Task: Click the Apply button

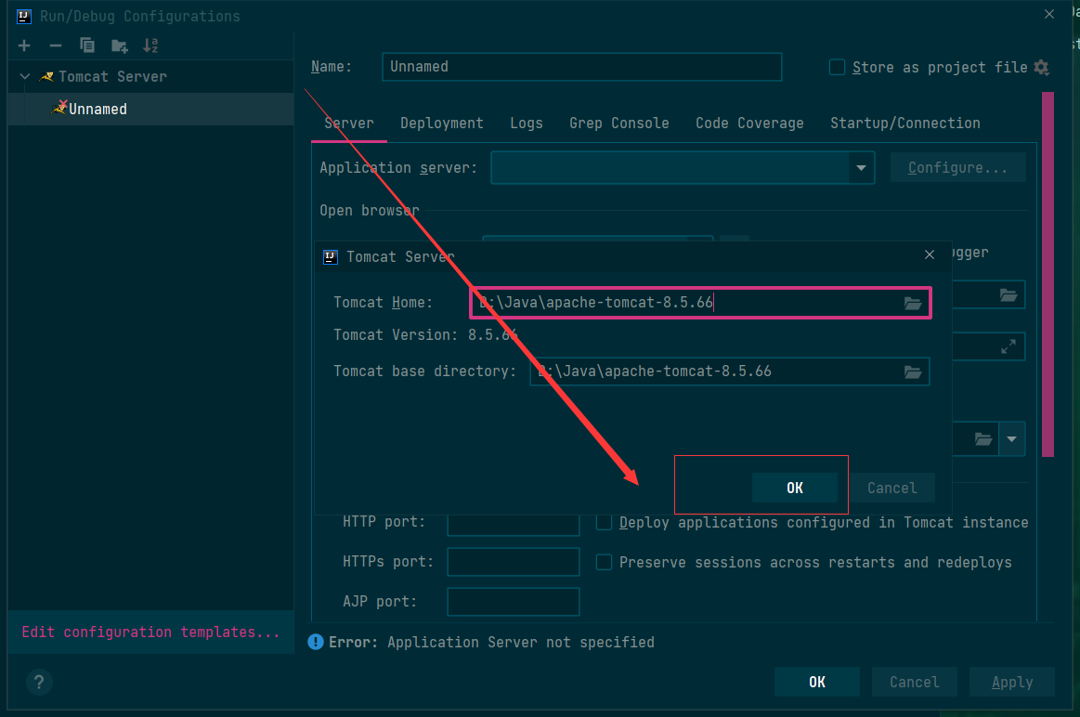Action: click(x=1012, y=682)
